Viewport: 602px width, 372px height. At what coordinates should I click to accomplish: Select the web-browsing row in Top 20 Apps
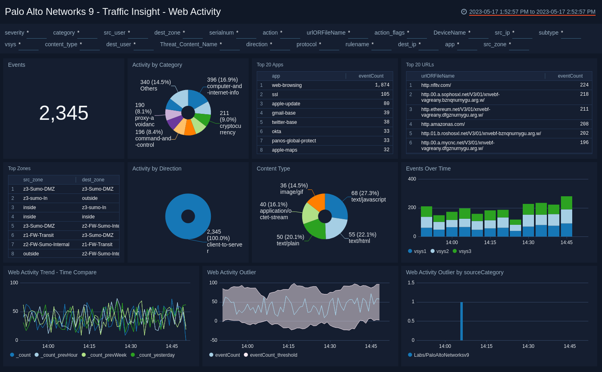(x=287, y=85)
